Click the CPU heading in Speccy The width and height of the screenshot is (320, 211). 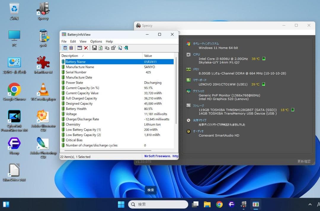196,54
